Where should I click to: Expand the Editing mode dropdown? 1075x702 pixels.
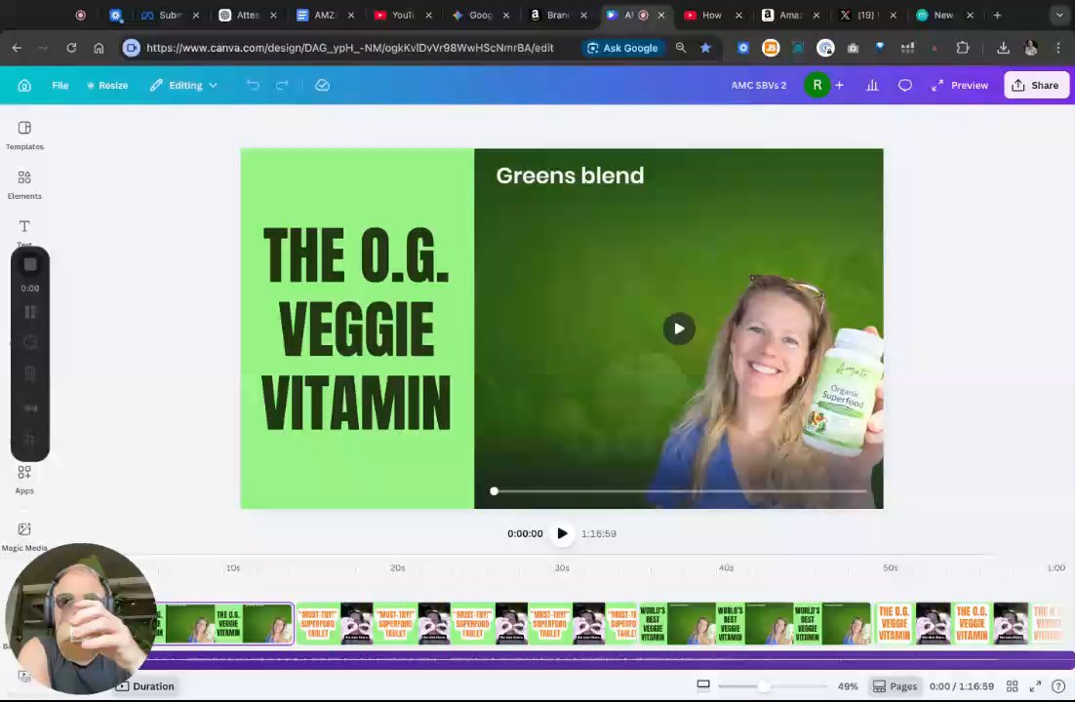(x=183, y=85)
